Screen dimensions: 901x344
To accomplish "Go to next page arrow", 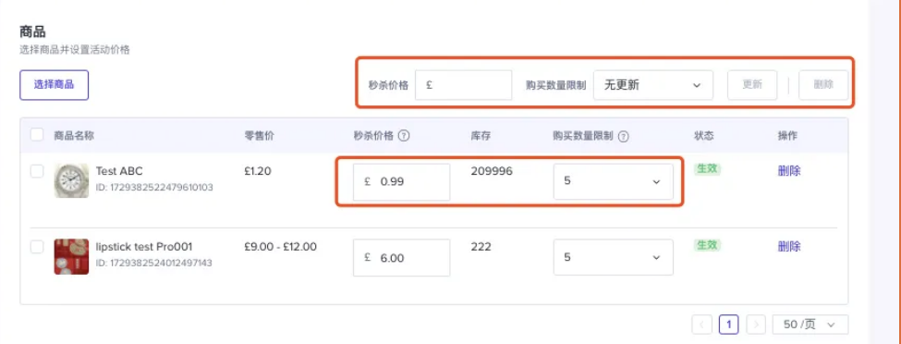I will pyautogui.click(x=756, y=325).
